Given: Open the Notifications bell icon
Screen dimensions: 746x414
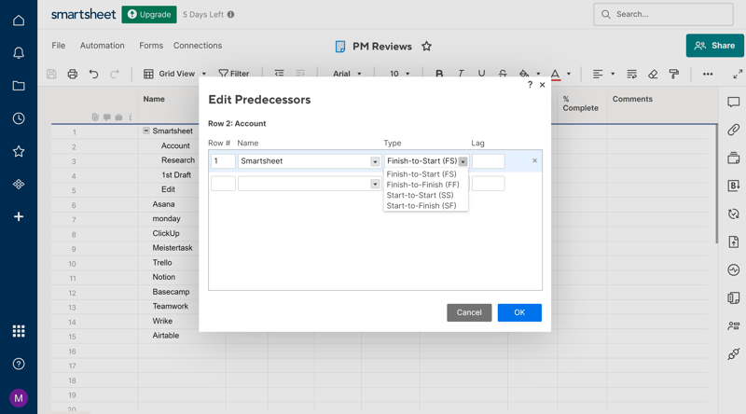Looking at the screenshot, I should point(19,53).
